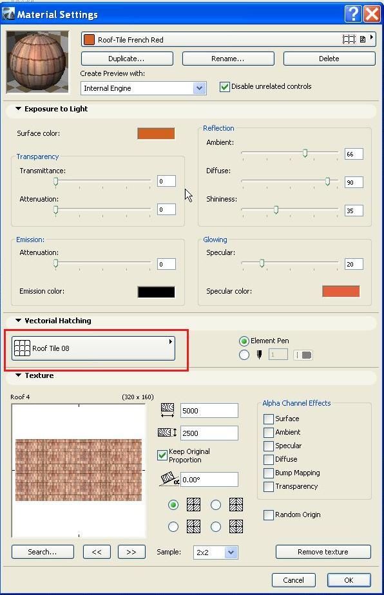Image resolution: width=384 pixels, height=595 pixels.
Task: Click the Help question mark icon
Action: (353, 14)
